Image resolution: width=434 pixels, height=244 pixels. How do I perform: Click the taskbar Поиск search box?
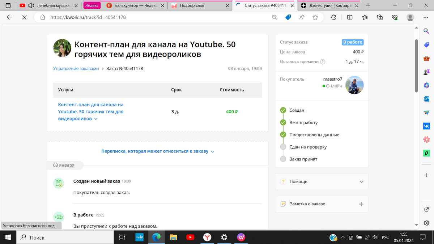click(x=64, y=237)
